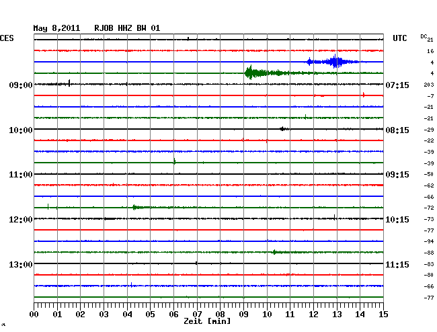Select the station label "RJOB HHZ BW 01"
The image size is (437, 332).
pos(127,28)
